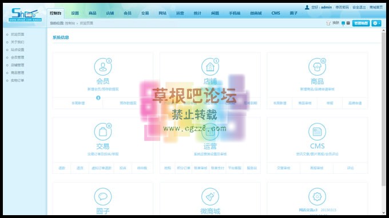389x218 pixels.
Task: Click the gear icon in the bottom-right card
Action: tap(317, 197)
